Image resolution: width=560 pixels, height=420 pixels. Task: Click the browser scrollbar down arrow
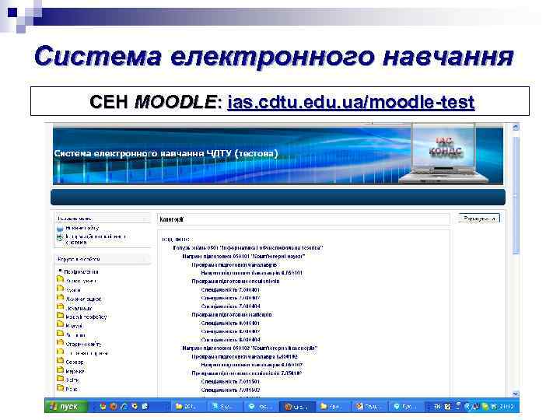click(516, 394)
